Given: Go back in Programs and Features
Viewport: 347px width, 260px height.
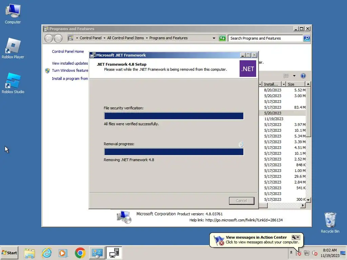Looking at the screenshot, I should tap(48, 39).
